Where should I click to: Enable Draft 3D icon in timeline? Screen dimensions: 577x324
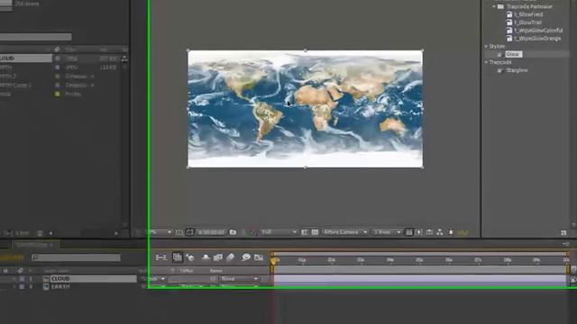(190, 257)
